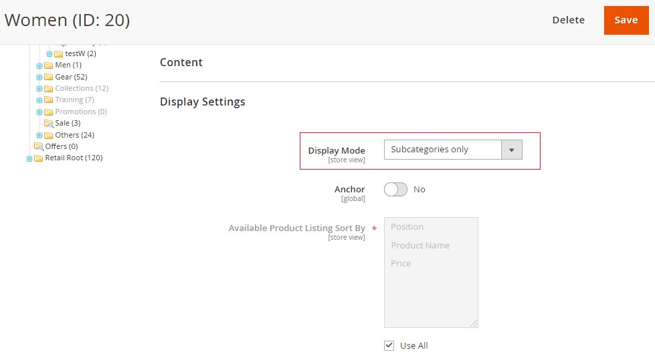The image size is (655, 352).
Task: Click the Others category folder icon
Action: pyautogui.click(x=48, y=135)
